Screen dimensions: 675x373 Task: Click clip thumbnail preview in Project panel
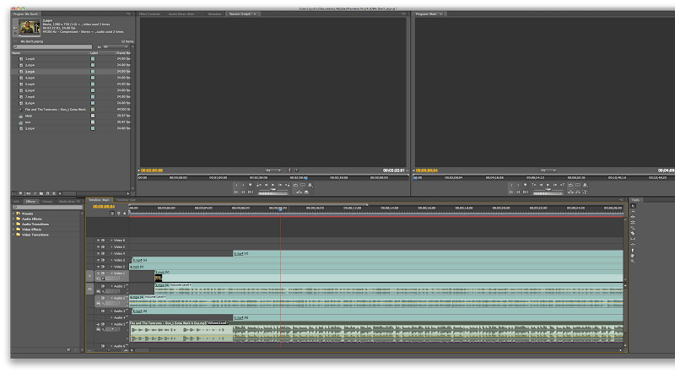click(x=30, y=28)
